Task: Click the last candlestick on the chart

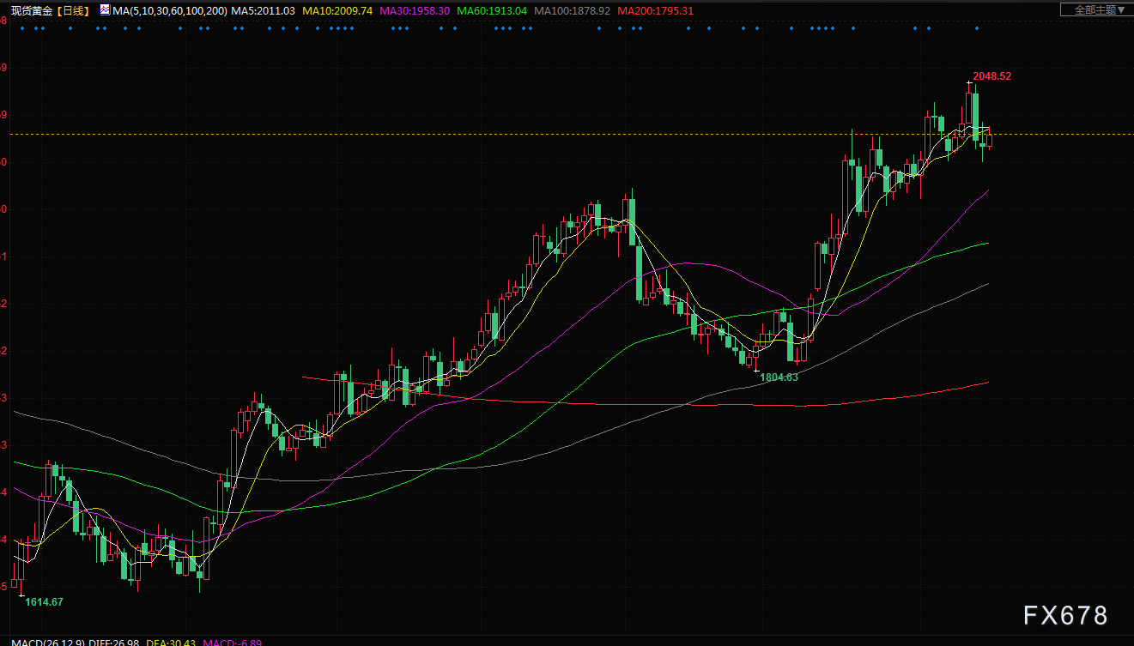Action: pyautogui.click(x=990, y=141)
